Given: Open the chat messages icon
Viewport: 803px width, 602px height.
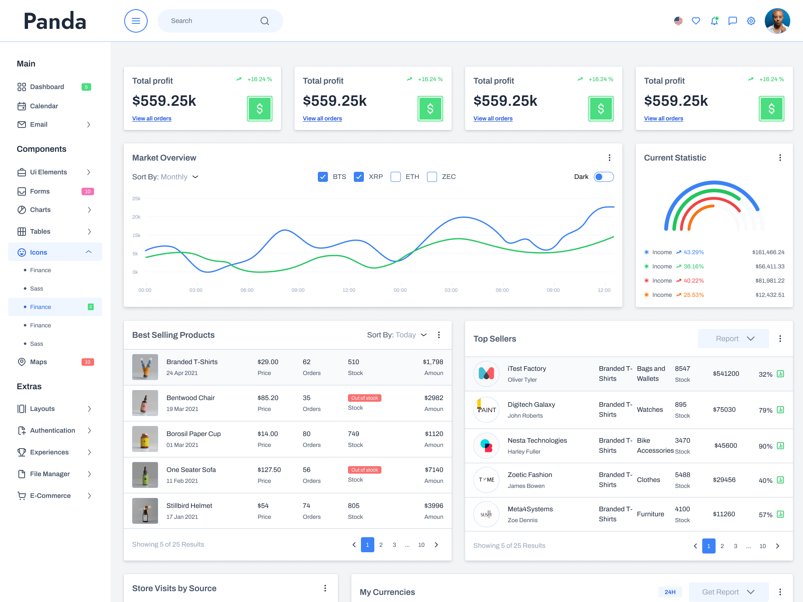Looking at the screenshot, I should [732, 20].
